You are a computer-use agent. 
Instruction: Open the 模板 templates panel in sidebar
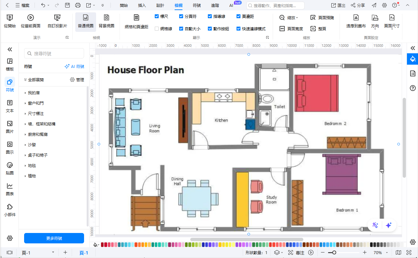coord(10,64)
